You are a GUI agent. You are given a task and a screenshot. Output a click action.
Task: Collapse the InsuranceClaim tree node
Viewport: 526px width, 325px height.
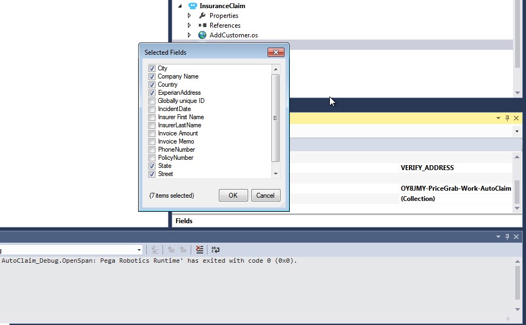click(180, 6)
